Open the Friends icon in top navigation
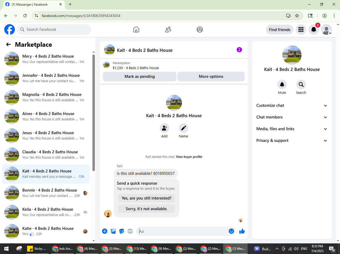 [168, 29]
